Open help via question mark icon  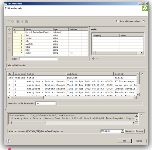[8, 141]
